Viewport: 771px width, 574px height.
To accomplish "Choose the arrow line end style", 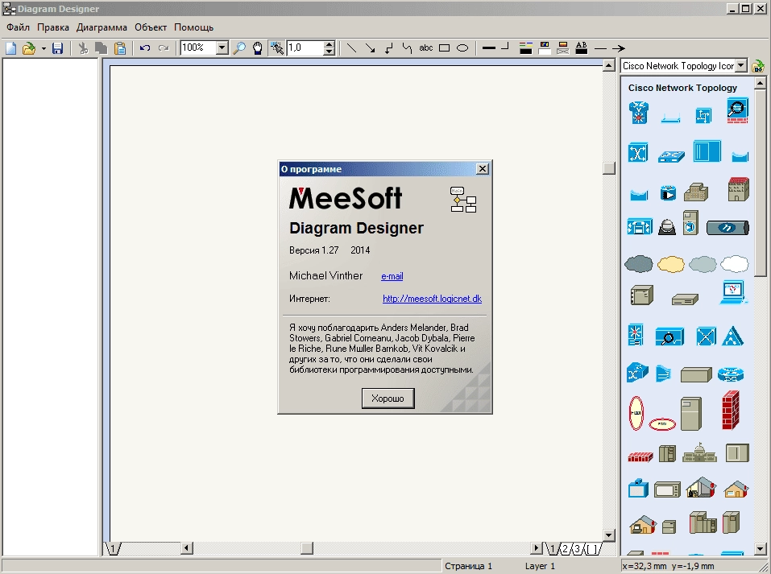I will (x=619, y=48).
